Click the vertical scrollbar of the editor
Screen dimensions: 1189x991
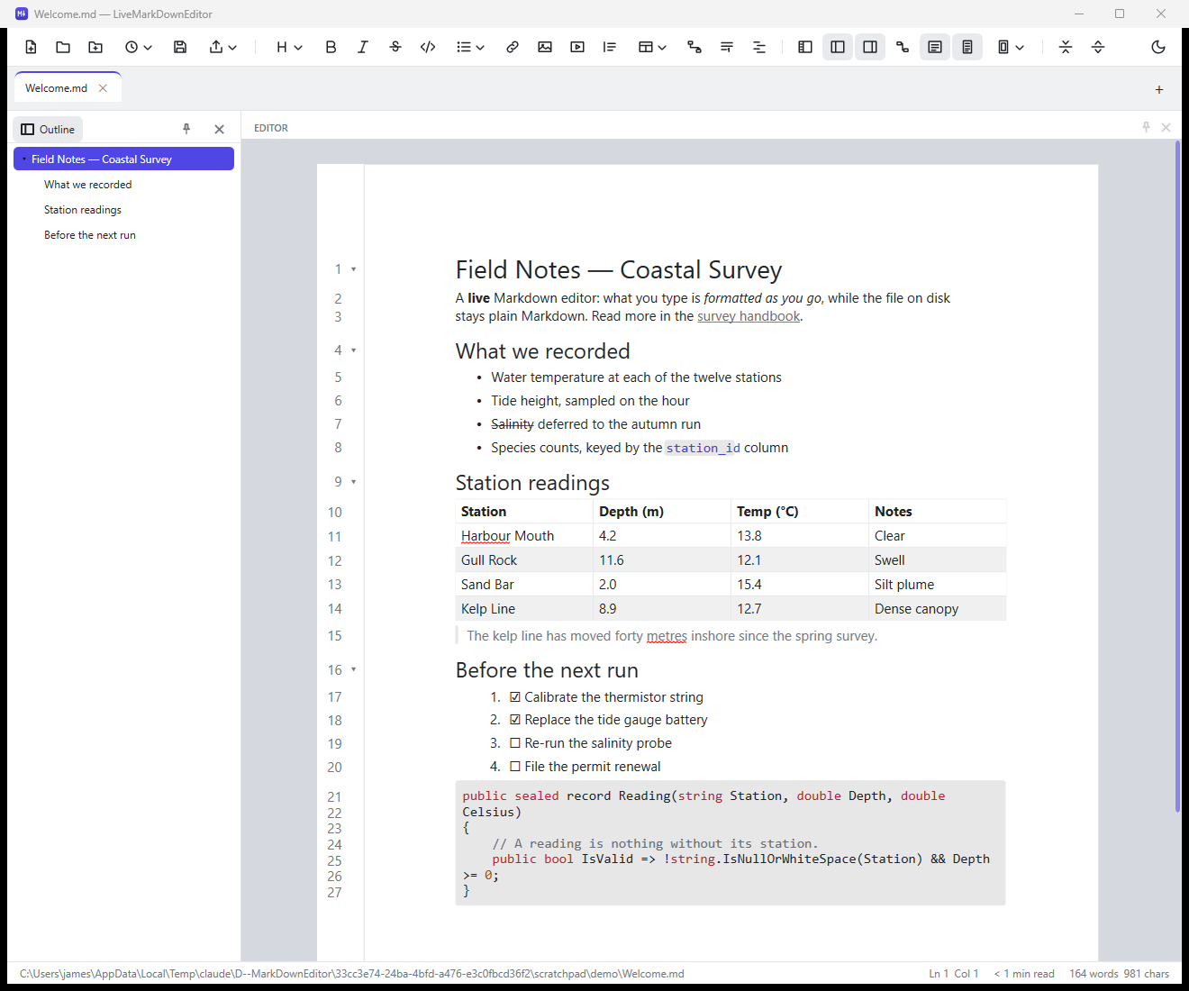coord(1177,476)
